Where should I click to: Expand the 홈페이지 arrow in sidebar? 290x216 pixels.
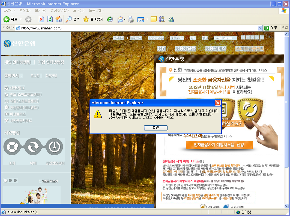pyautogui.click(x=22, y=75)
